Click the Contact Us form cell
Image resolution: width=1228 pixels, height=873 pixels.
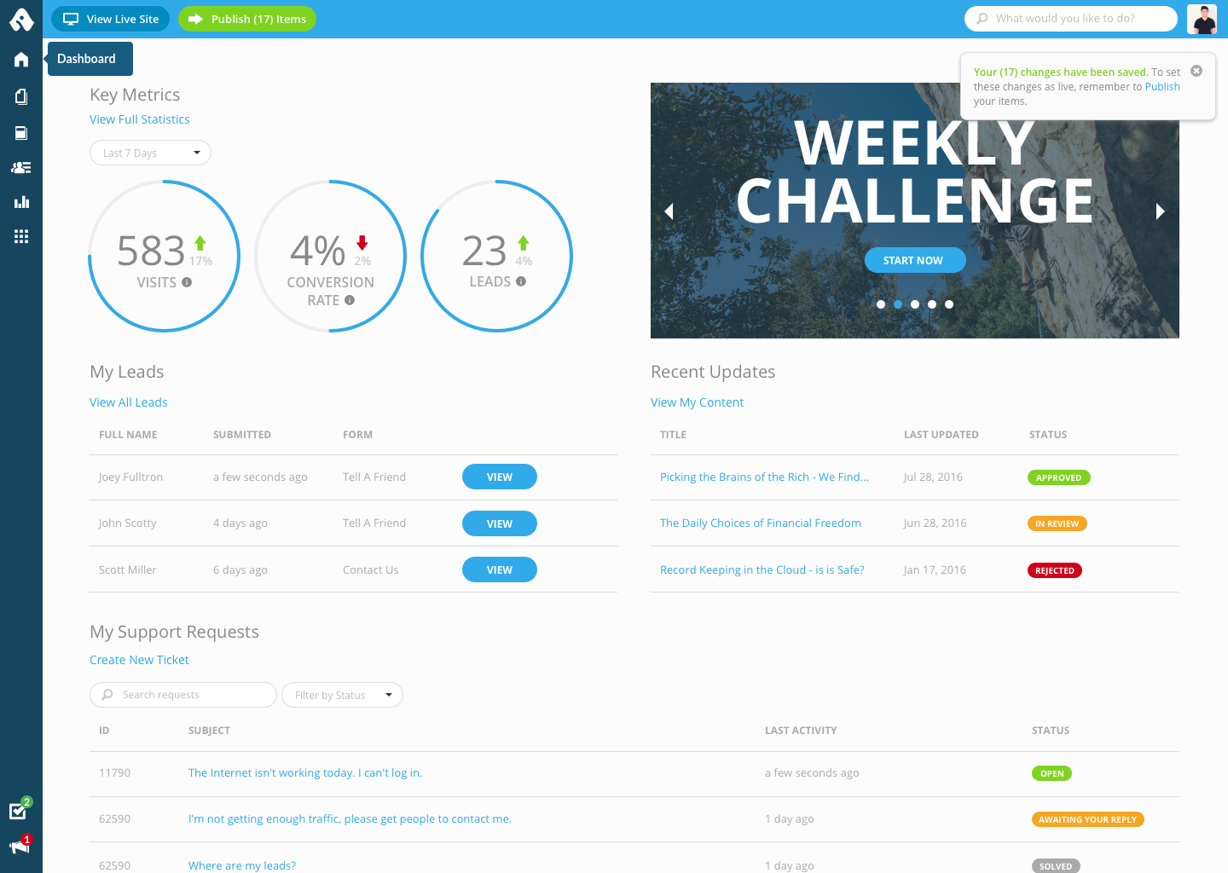tap(370, 569)
